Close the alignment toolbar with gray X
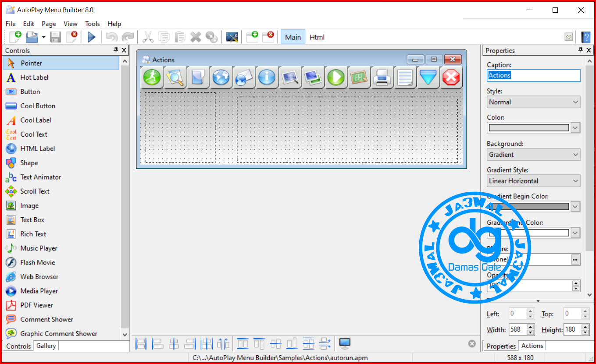This screenshot has width=596, height=364. point(472,343)
